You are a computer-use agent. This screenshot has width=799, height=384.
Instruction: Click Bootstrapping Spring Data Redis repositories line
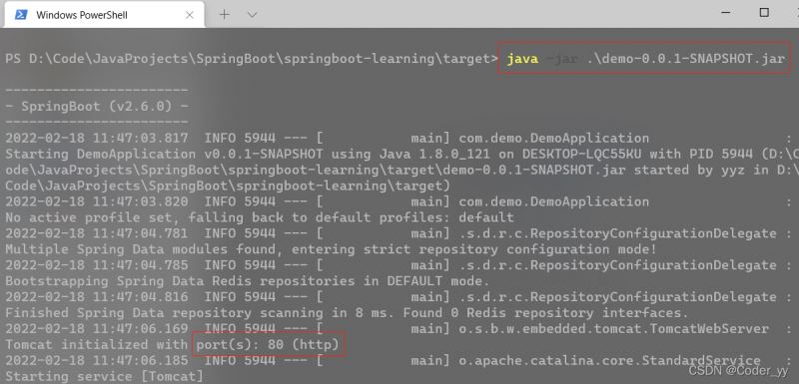247,281
